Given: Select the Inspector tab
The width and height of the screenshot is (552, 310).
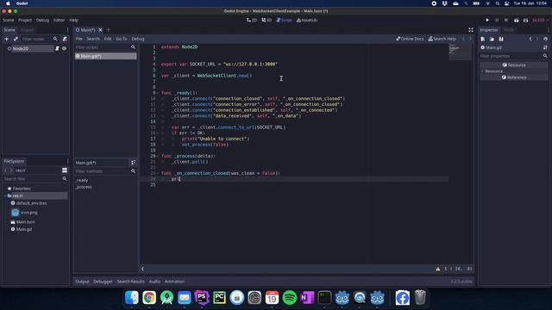Looking at the screenshot, I should coord(489,30).
